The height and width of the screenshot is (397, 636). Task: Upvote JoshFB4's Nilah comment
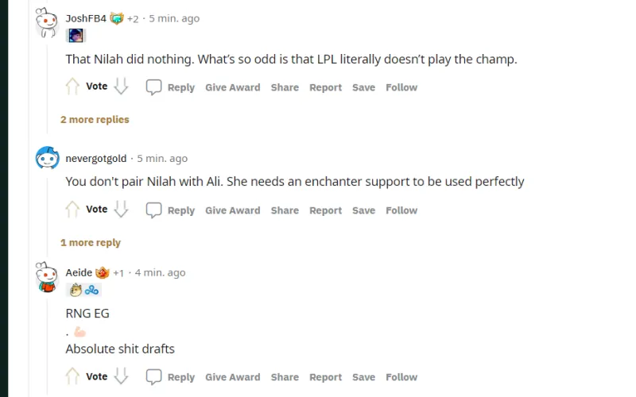[x=72, y=87]
